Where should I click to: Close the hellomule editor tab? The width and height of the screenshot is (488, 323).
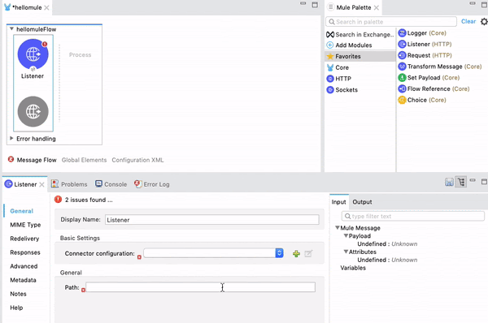46,8
